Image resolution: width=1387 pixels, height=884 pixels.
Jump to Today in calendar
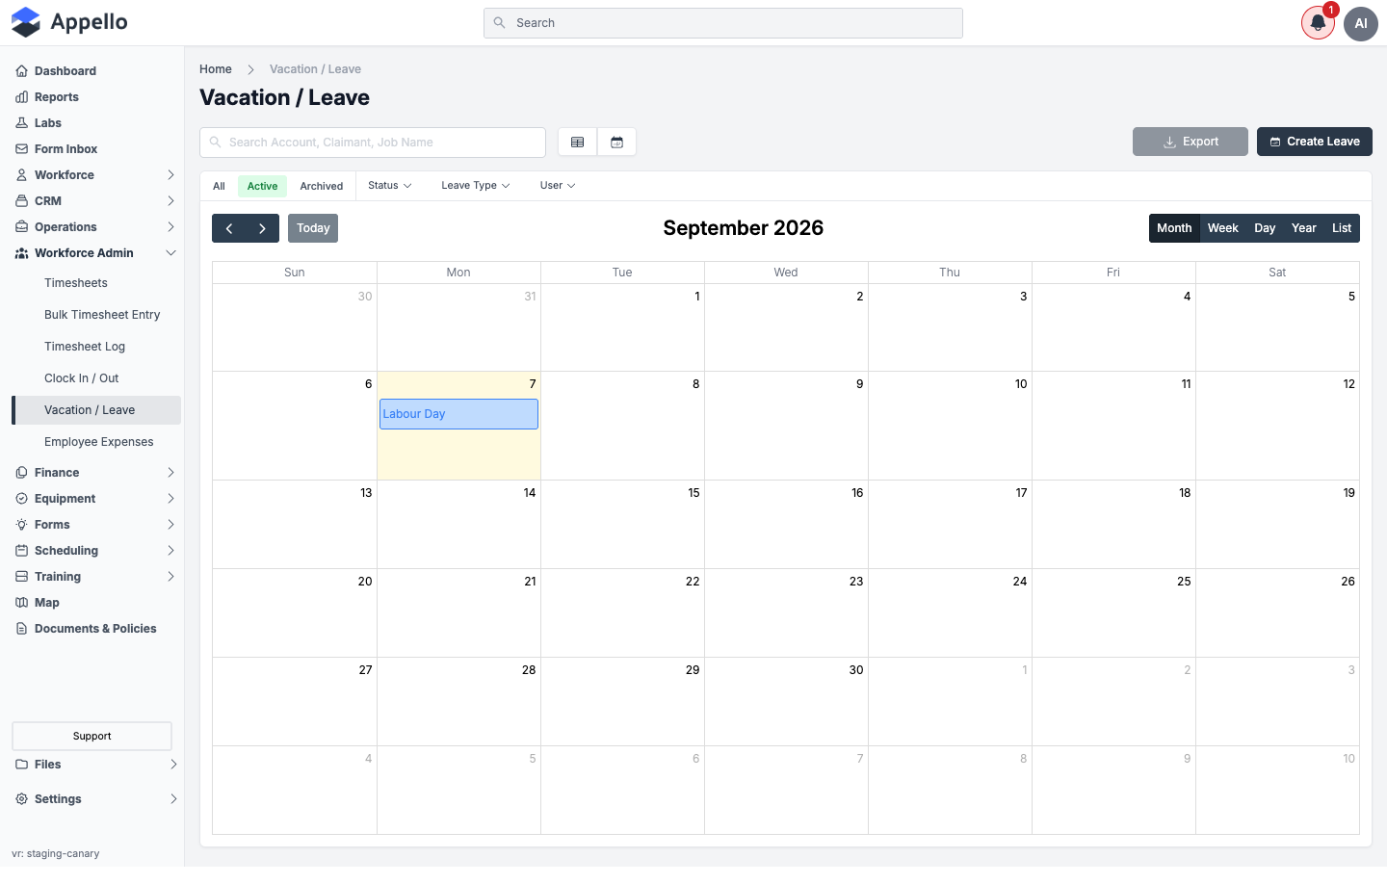(313, 228)
